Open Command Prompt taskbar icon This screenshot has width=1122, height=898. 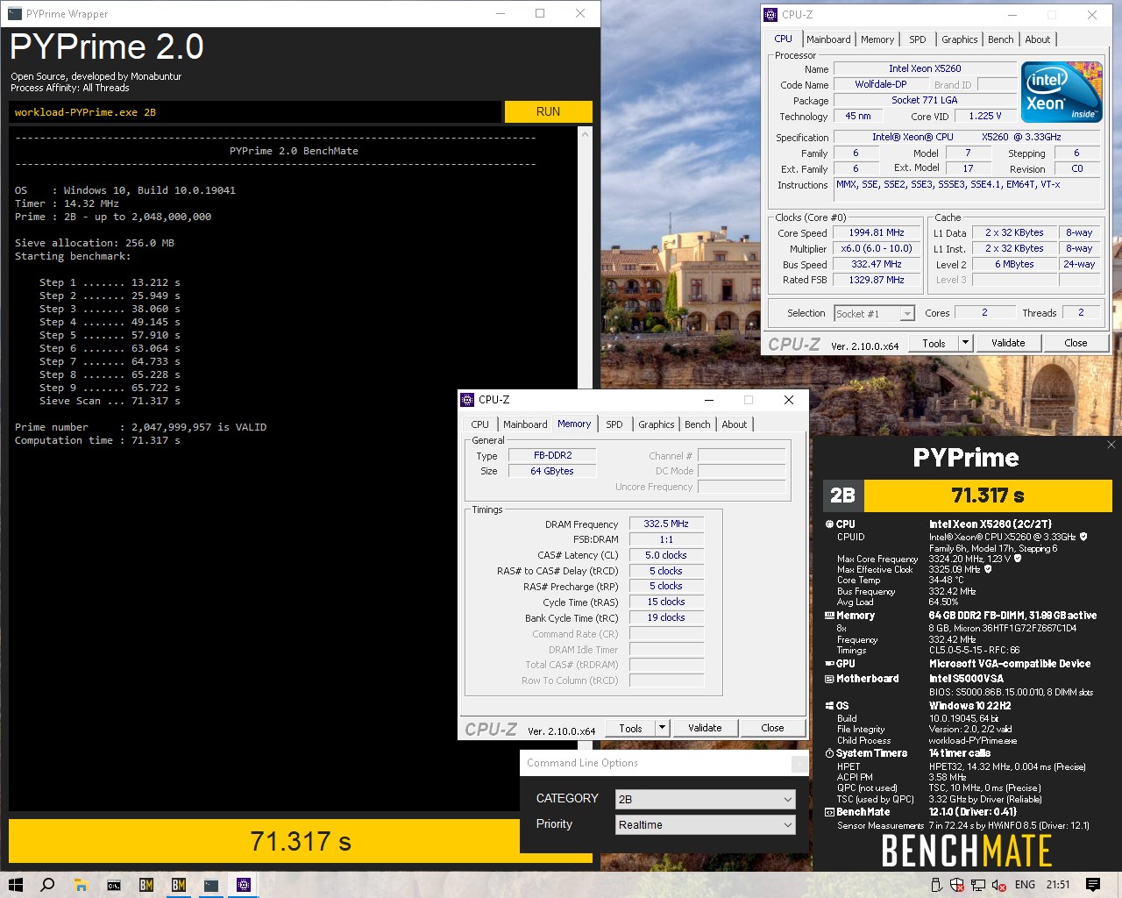coord(114,885)
